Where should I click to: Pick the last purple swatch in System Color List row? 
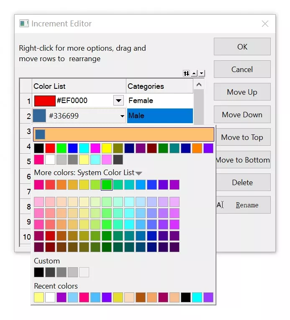coord(175,185)
